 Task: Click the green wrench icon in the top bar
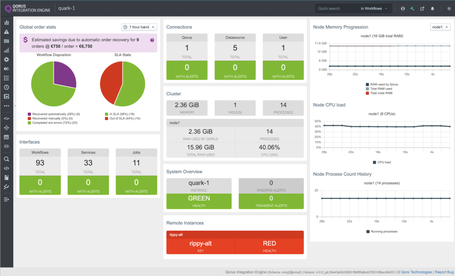(x=412, y=9)
